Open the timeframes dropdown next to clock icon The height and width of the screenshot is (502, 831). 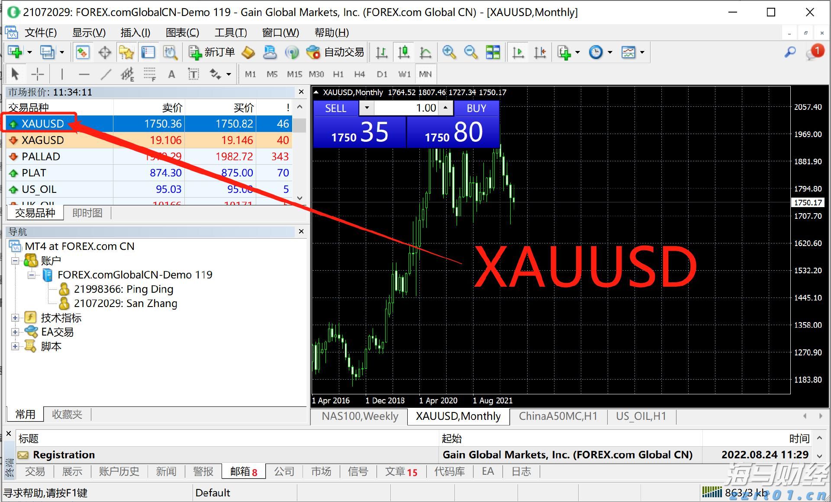[x=610, y=52]
